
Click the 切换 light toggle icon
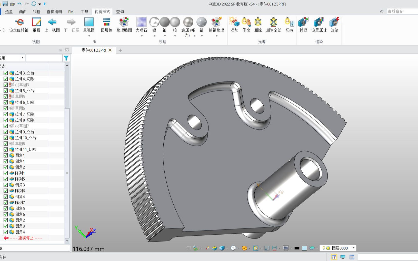(x=289, y=22)
